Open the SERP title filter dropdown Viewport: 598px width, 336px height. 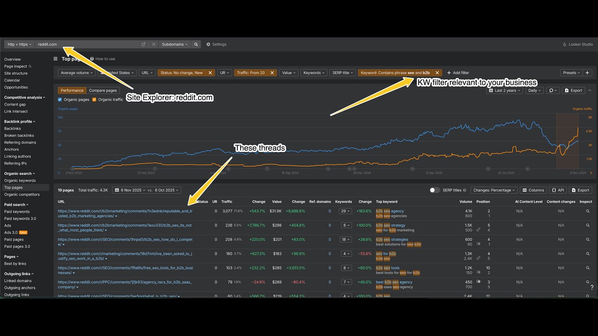[x=342, y=73]
